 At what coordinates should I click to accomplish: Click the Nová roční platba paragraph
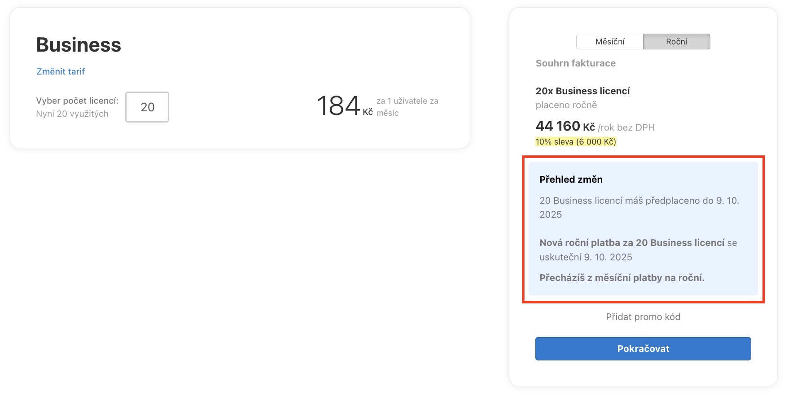pos(638,250)
